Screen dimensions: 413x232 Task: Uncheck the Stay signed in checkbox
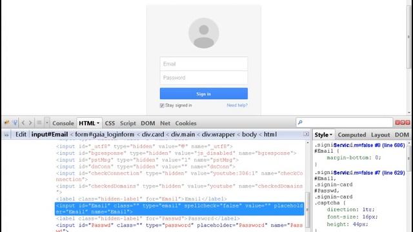click(x=162, y=106)
